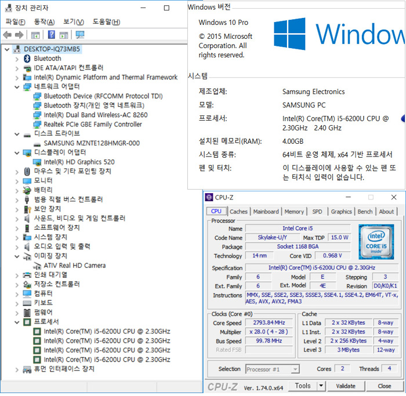The width and height of the screenshot is (406, 396).
Task: Open the 도움말(H) menu
Action: pos(106,22)
